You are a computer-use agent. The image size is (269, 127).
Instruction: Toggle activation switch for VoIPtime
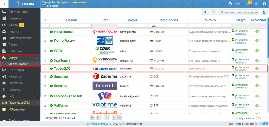[258, 106]
